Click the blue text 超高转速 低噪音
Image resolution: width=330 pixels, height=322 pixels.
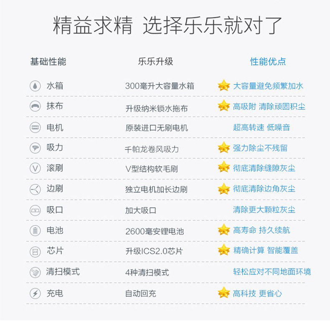(x=261, y=127)
